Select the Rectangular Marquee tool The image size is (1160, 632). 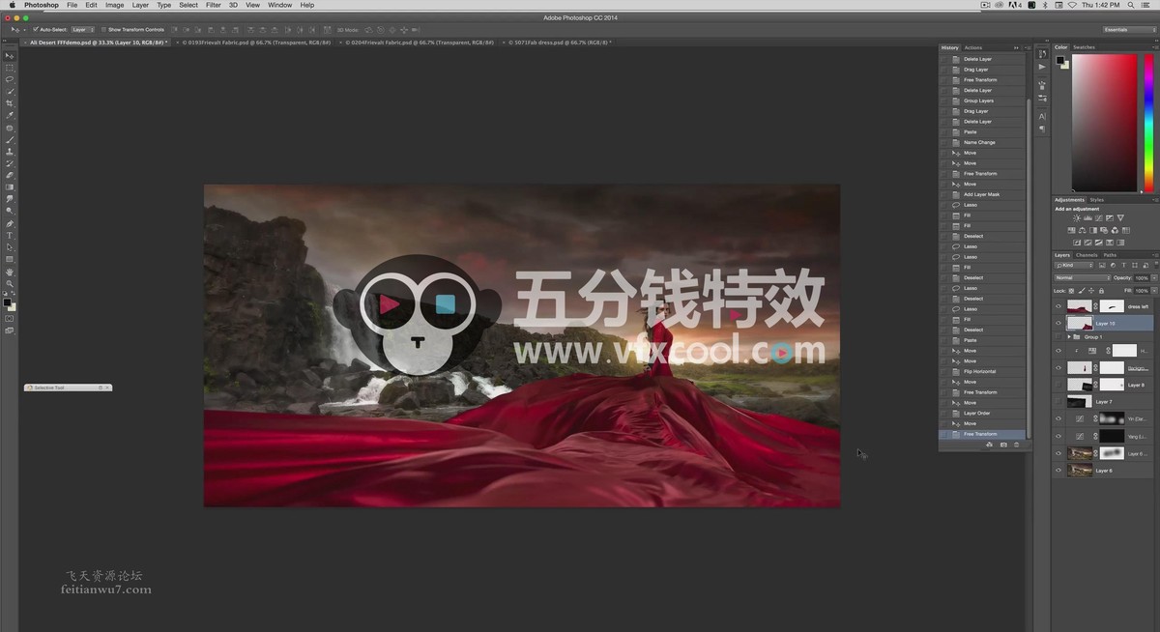point(10,68)
